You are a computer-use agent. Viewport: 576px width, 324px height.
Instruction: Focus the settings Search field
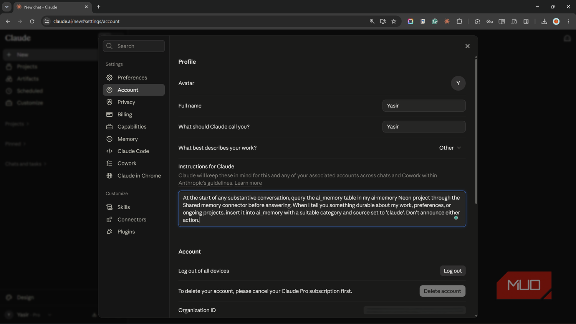coord(134,46)
